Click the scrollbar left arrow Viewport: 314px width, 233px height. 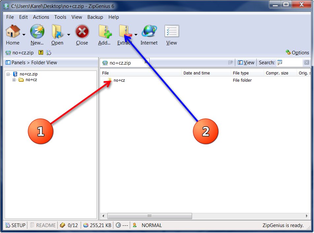(103, 216)
